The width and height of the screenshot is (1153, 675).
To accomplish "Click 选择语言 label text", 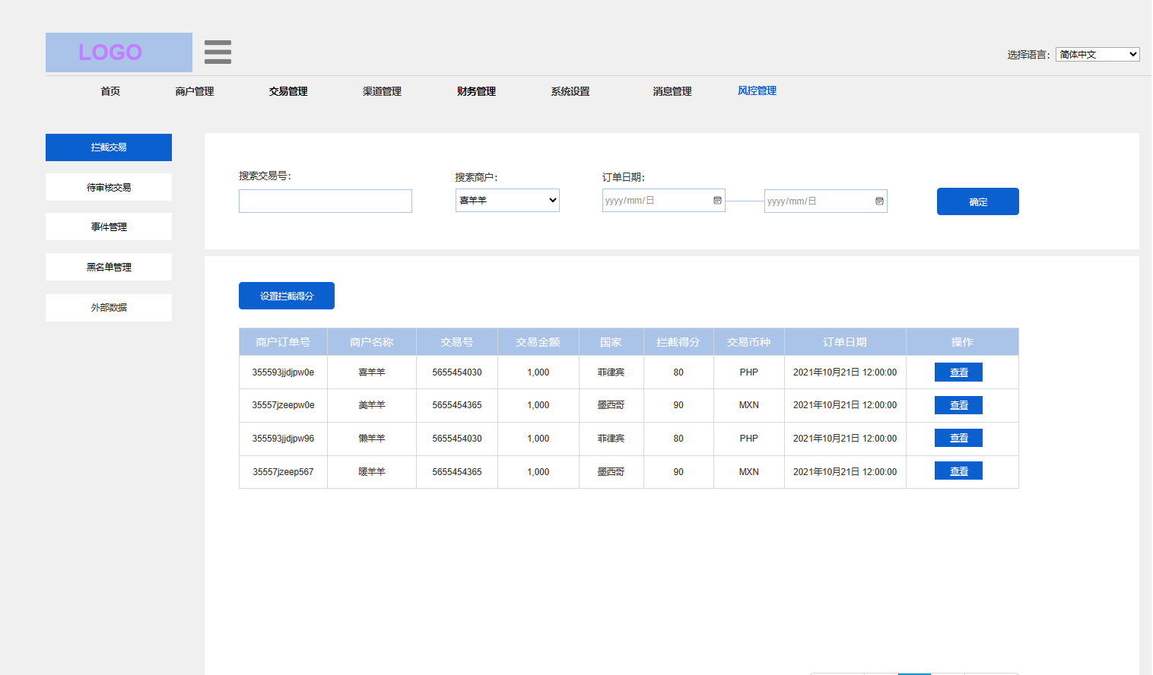I will [1028, 55].
